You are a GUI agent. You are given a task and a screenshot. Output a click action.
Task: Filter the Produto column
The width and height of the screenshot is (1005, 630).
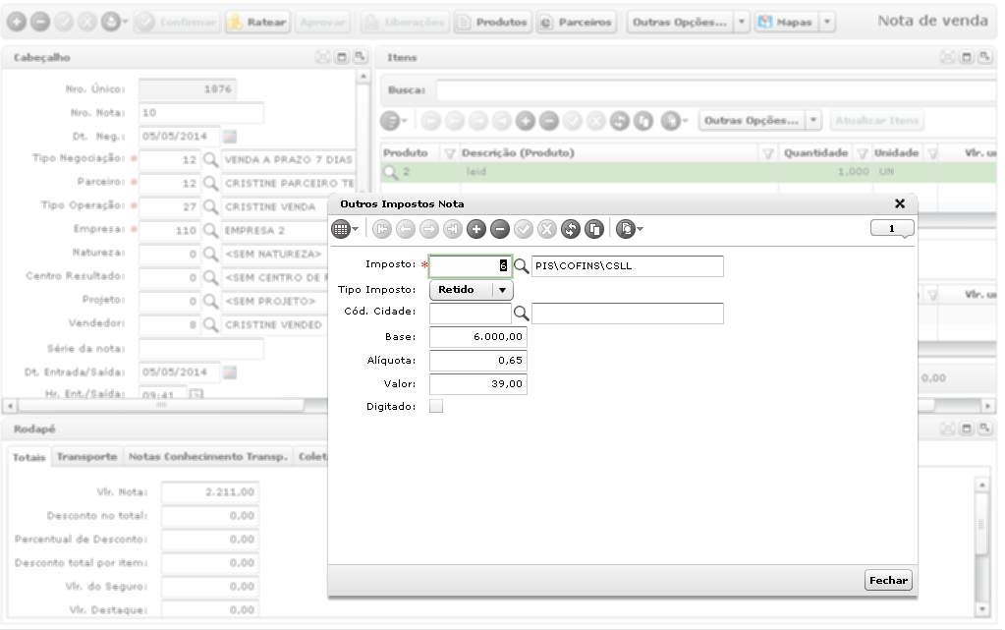point(449,153)
